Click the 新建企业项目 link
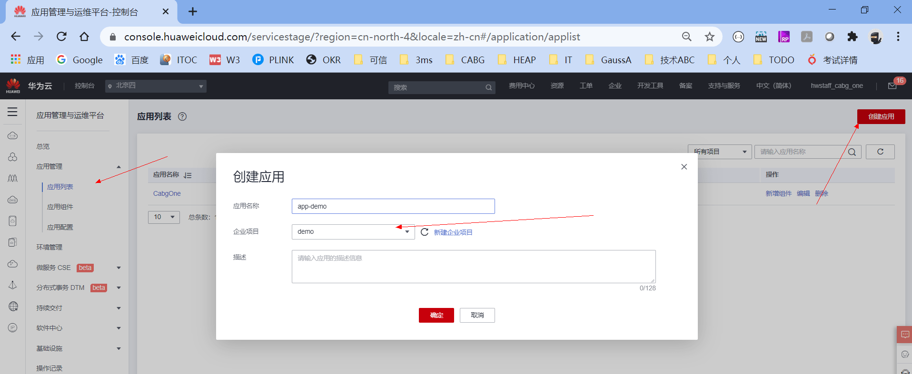The image size is (912, 374). (x=453, y=232)
